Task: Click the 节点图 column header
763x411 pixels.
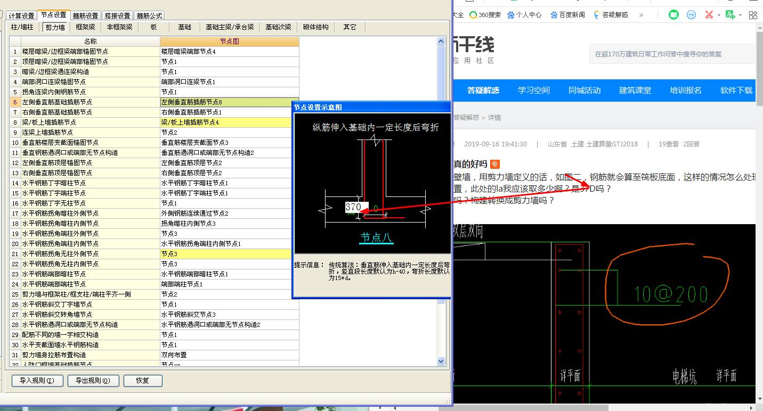Action: (x=229, y=42)
